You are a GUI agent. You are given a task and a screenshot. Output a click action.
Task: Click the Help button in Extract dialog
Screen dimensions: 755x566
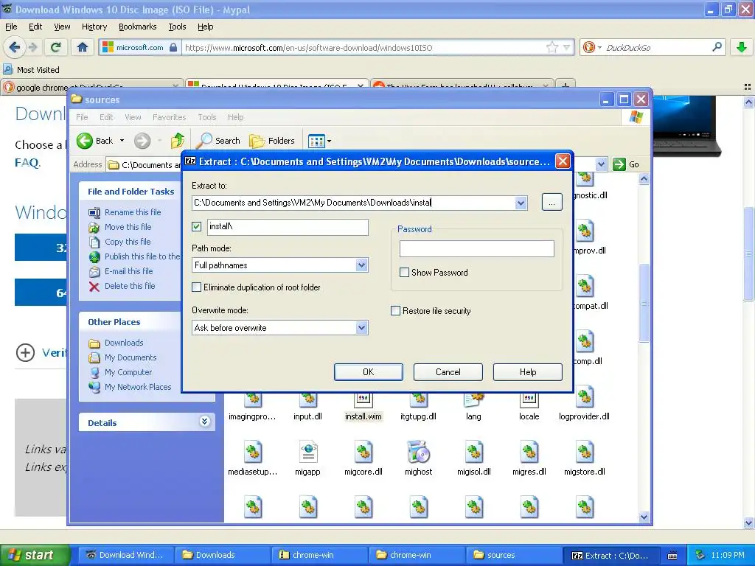528,372
